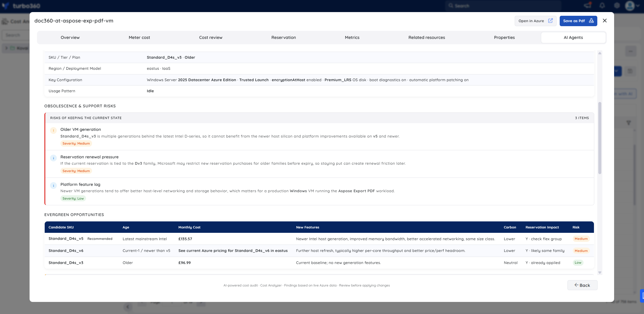Click the £96.99 monthly cost value

184,263
